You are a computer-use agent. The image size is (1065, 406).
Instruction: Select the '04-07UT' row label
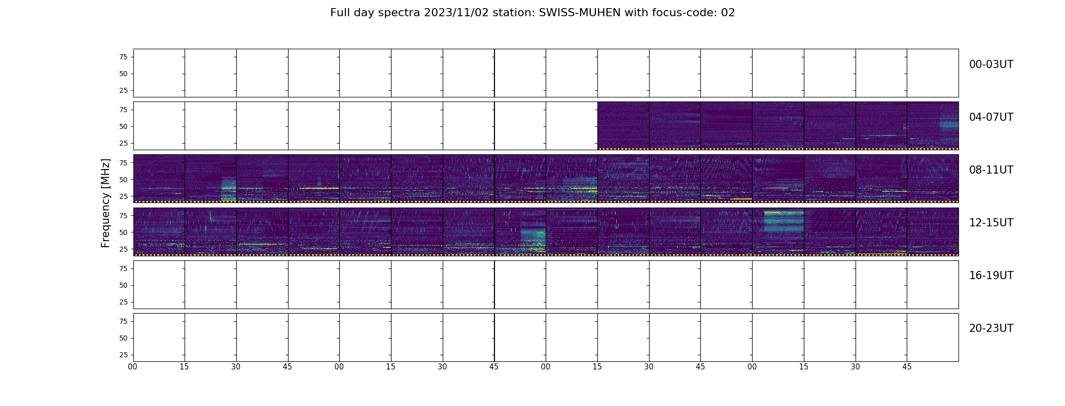991,117
